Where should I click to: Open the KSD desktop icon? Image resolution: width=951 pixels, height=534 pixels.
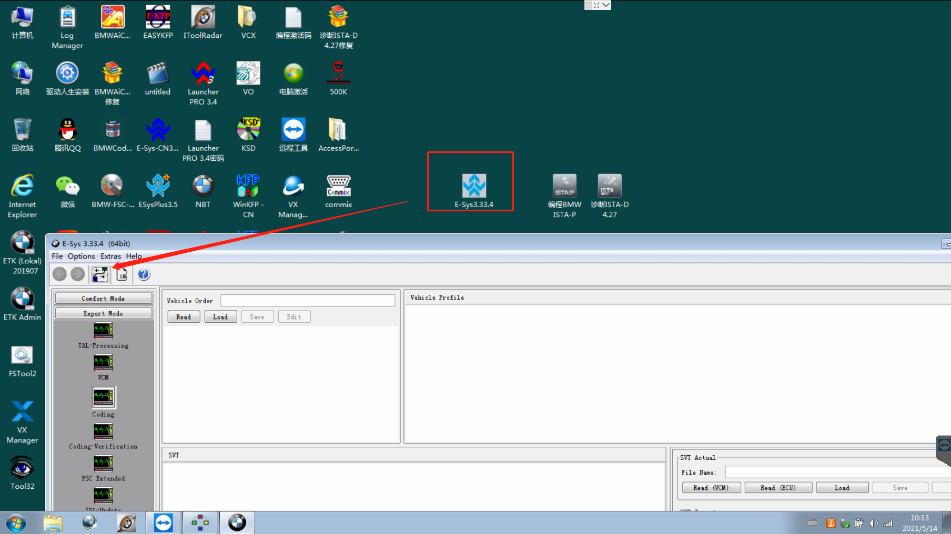click(248, 135)
